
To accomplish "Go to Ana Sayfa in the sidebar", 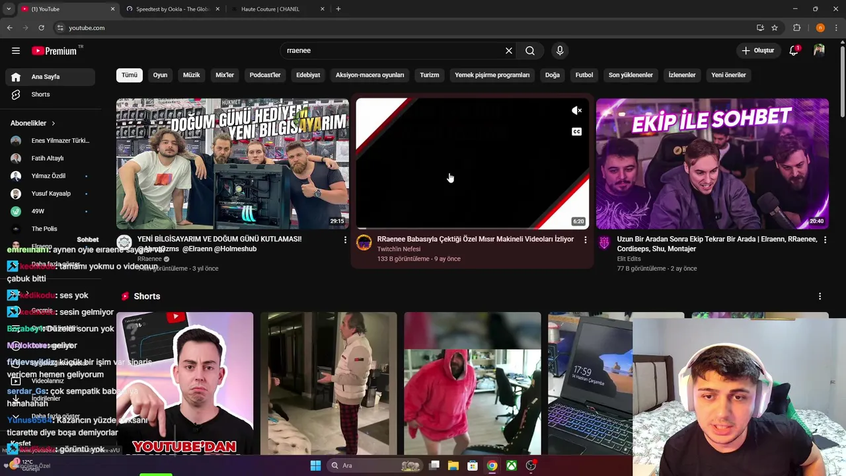I will pyautogui.click(x=50, y=77).
